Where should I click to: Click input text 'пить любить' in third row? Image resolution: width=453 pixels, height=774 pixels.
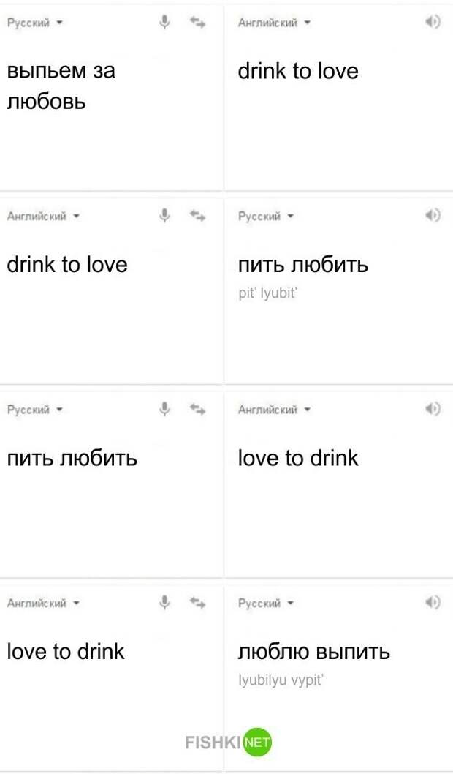coord(72,459)
